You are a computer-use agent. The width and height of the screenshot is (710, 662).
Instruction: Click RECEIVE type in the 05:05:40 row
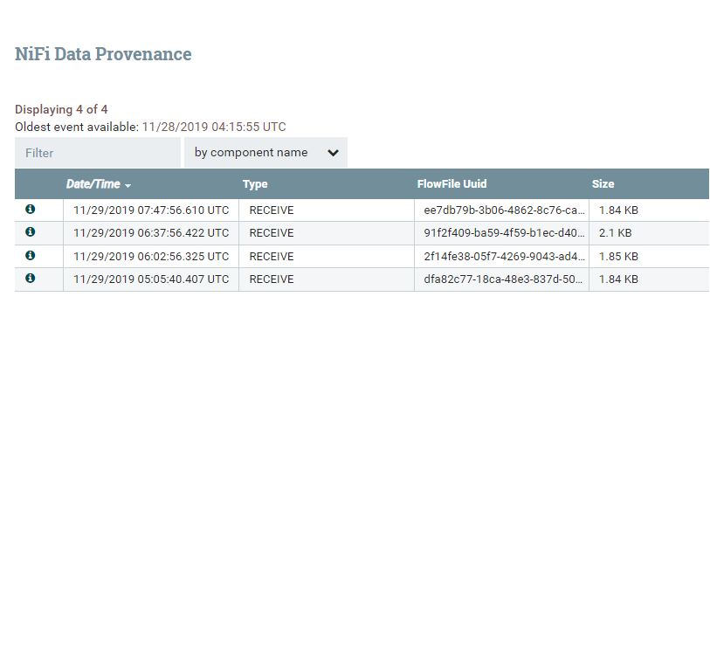[x=272, y=279]
